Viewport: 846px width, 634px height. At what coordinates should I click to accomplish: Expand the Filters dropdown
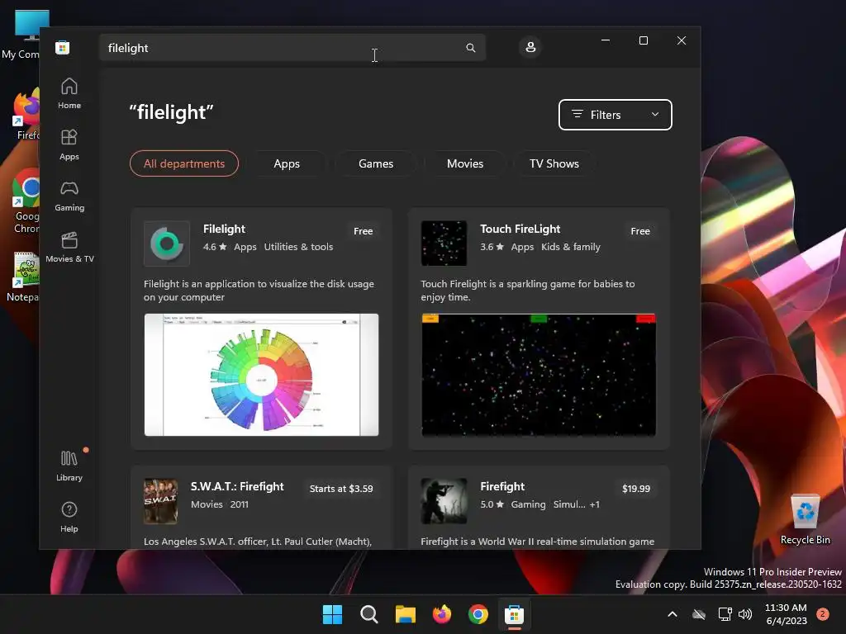615,114
